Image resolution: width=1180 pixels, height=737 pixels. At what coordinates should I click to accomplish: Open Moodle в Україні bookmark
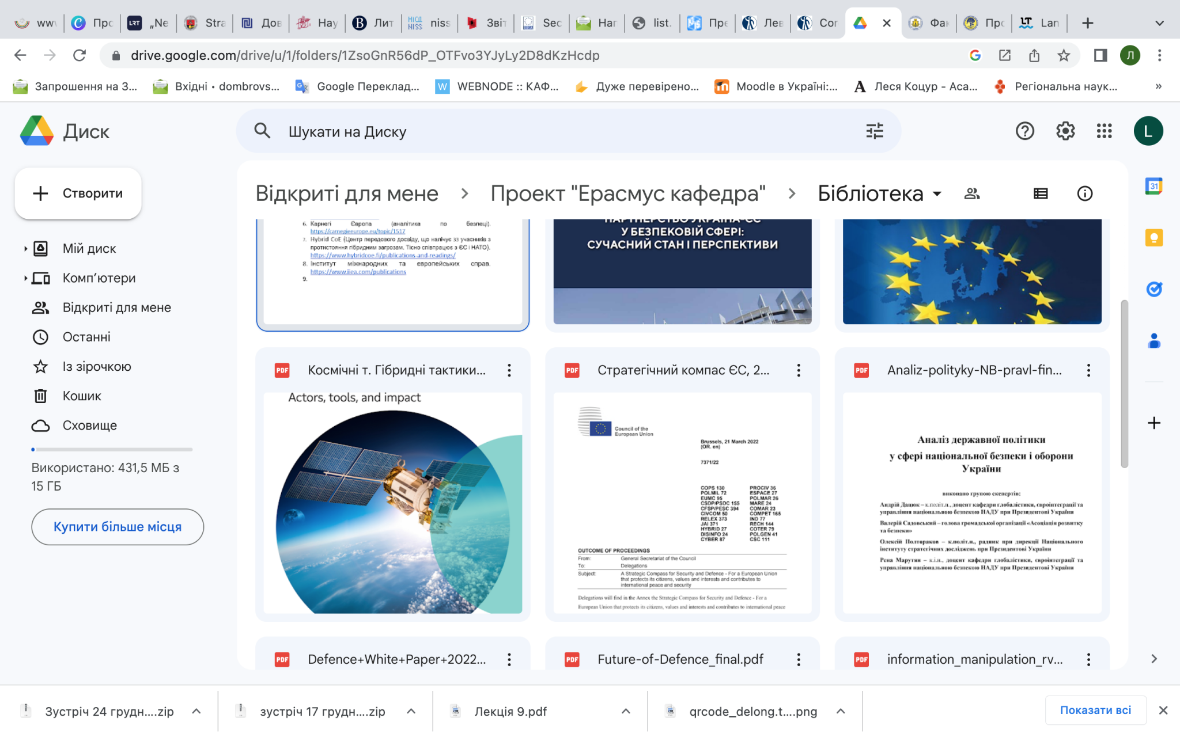coord(776,86)
